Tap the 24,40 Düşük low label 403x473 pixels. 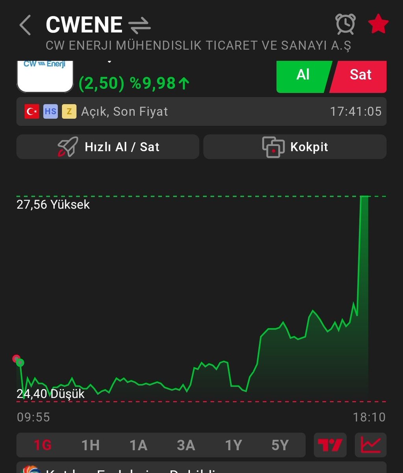[50, 394]
